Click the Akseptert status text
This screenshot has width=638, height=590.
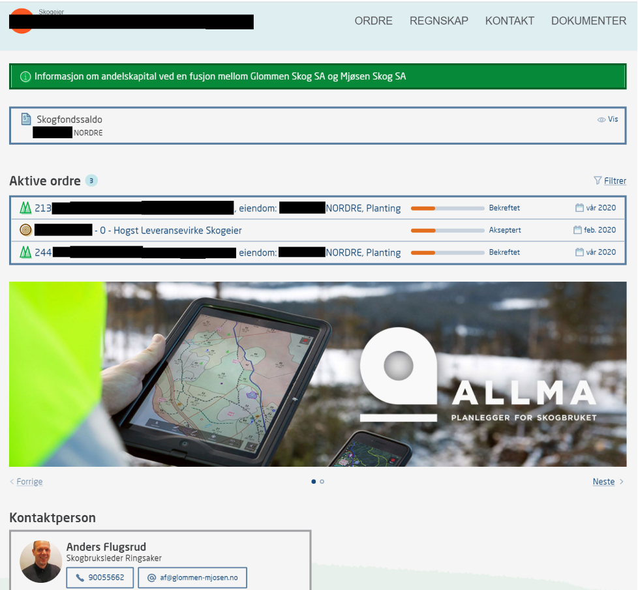pyautogui.click(x=505, y=230)
